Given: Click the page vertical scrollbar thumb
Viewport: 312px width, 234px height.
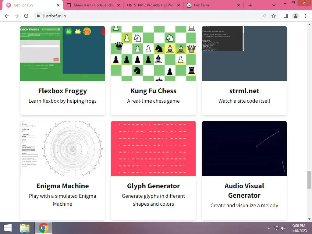Looking at the screenshot, I should (309, 180).
